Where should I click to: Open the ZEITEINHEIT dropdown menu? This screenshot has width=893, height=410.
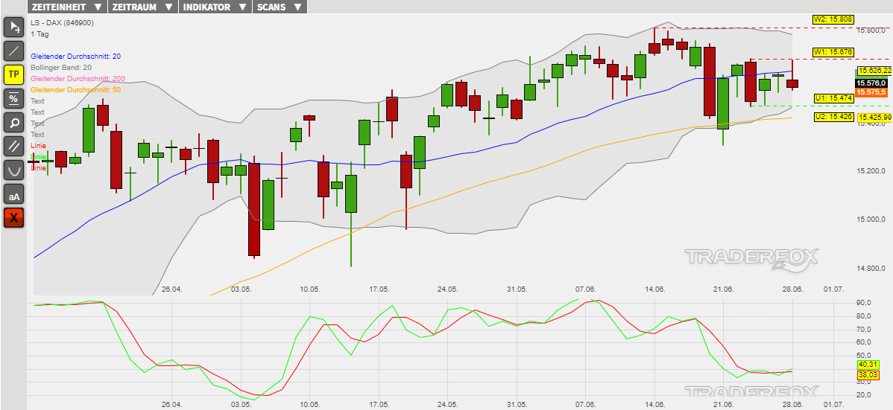66,7
